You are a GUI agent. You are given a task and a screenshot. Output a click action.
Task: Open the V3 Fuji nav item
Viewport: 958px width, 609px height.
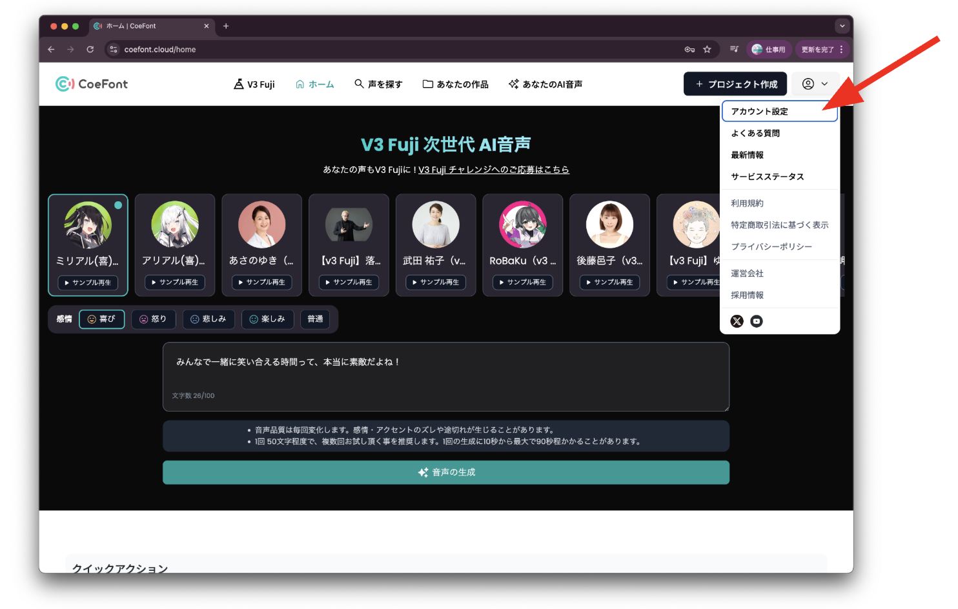point(254,84)
